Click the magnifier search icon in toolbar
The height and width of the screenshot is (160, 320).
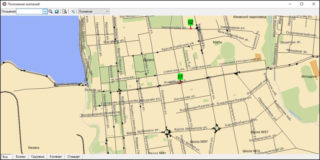(x=51, y=12)
